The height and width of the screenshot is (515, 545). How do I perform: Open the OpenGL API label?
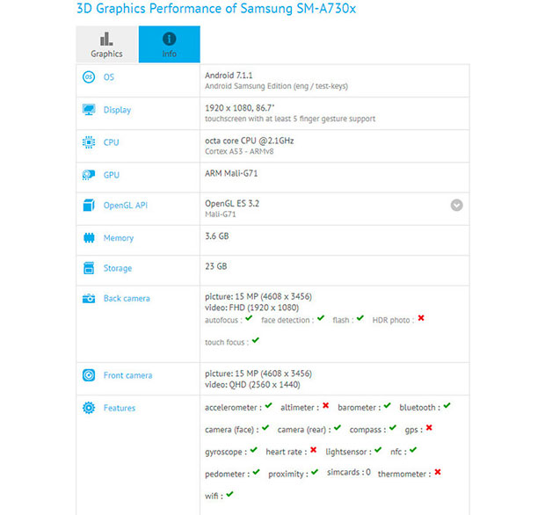[x=126, y=206]
